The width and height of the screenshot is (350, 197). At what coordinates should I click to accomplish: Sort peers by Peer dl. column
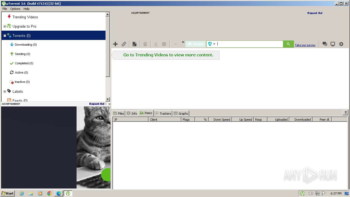322,120
